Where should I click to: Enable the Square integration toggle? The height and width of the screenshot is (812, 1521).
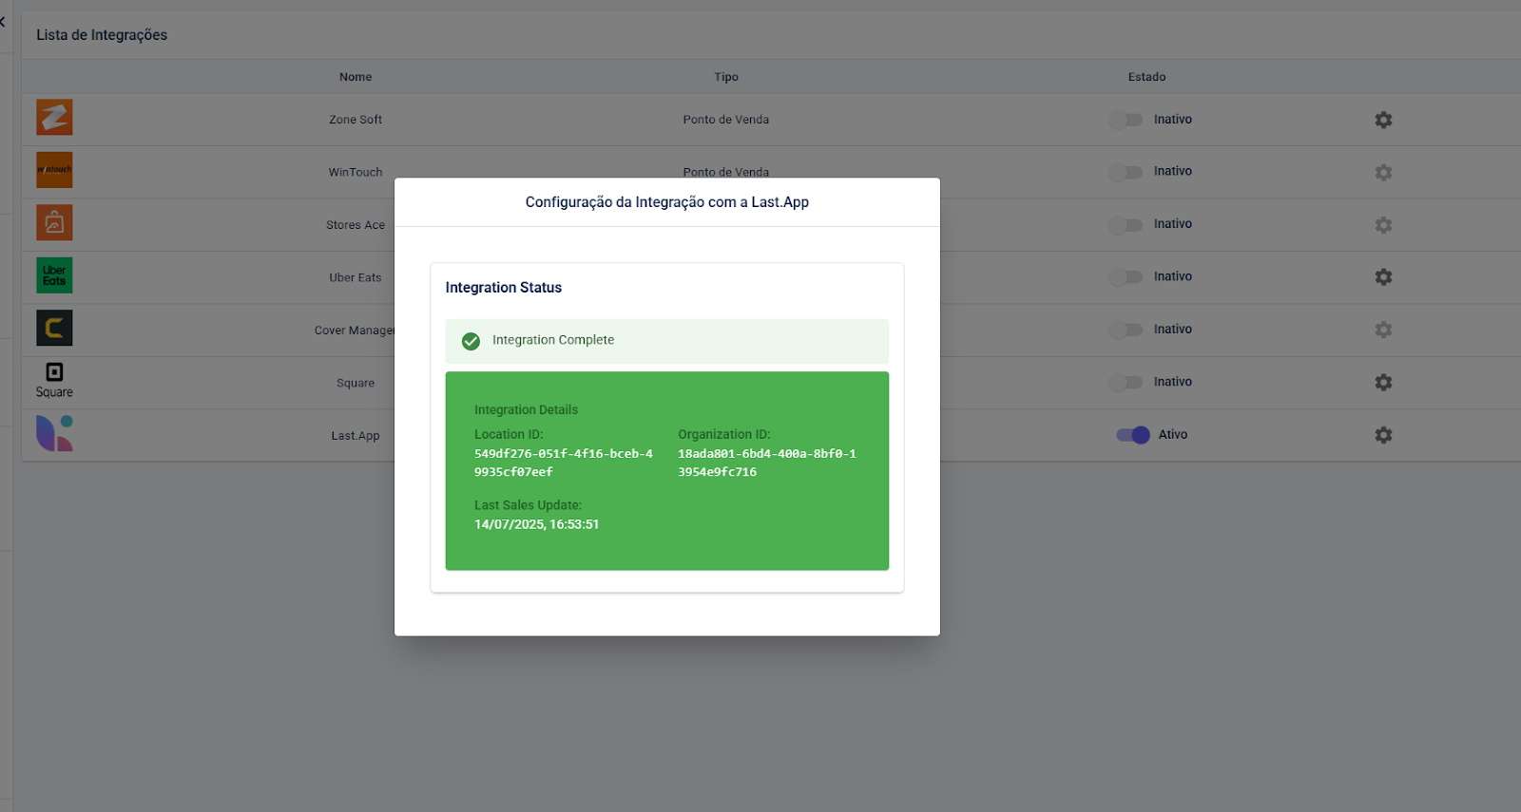tap(1126, 383)
